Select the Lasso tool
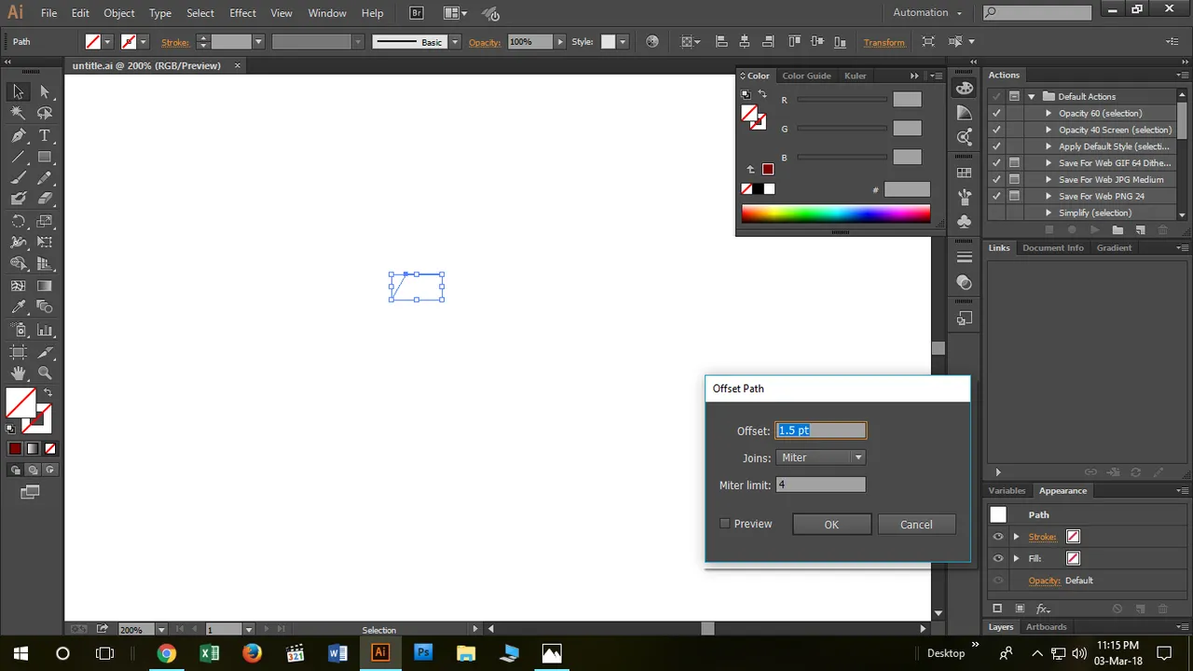Viewport: 1193px width, 671px height. [x=44, y=113]
